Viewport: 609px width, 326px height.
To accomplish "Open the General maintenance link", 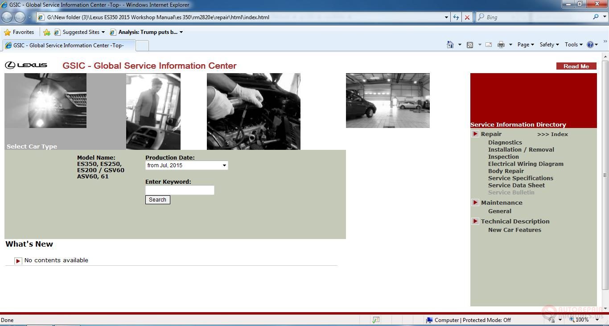I will (x=499, y=211).
